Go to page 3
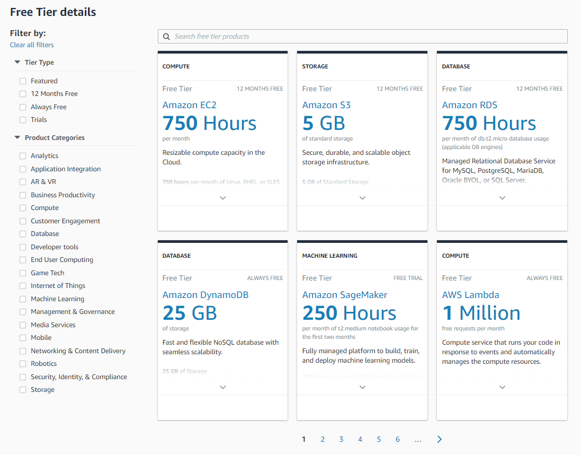581x455 pixels. [x=341, y=440]
